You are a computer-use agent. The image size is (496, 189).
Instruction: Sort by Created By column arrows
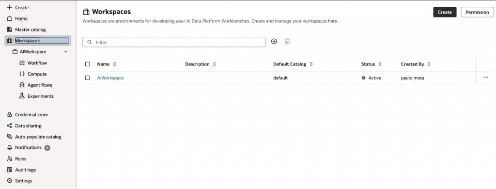point(429,64)
